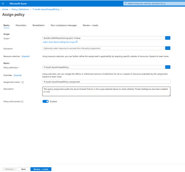Expand the Resource selectors section
The height and width of the screenshot is (172, 185).
tap(25, 56)
